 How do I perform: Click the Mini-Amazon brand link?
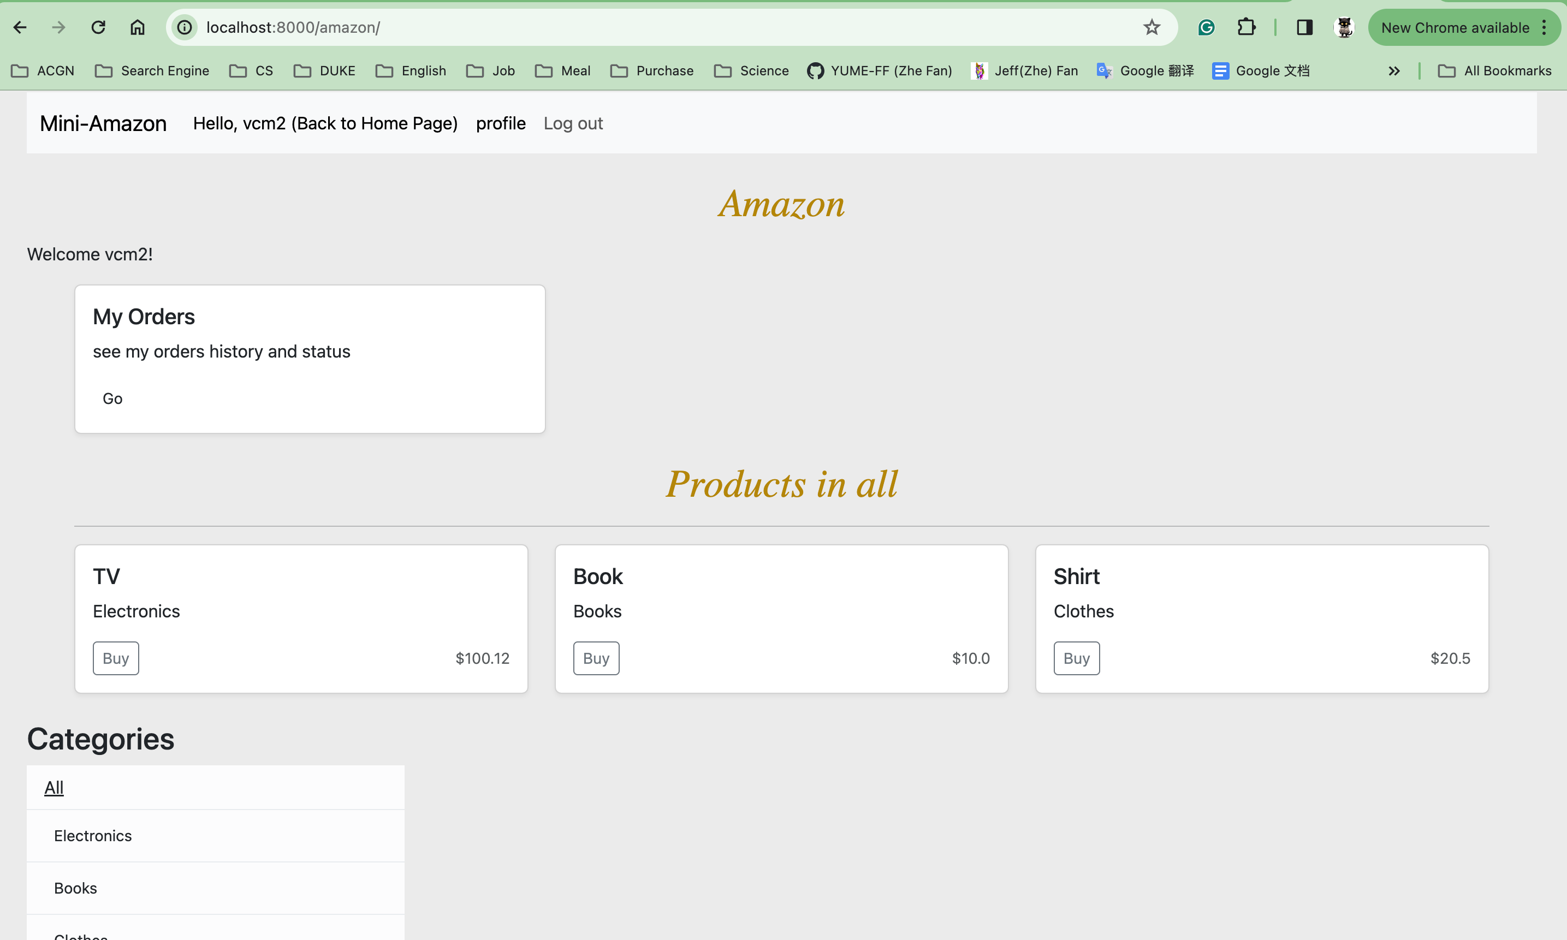tap(103, 123)
